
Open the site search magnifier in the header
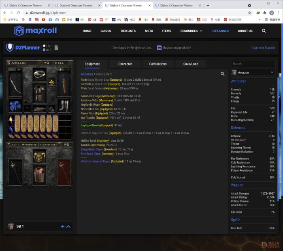tap(264, 31)
